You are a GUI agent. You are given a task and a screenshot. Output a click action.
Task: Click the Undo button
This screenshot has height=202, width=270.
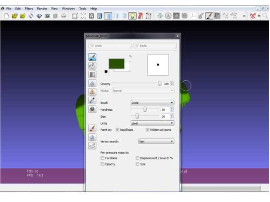pos(110,46)
